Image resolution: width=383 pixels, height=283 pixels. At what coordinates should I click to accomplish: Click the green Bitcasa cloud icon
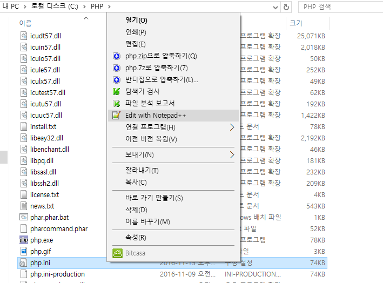(x=117, y=253)
